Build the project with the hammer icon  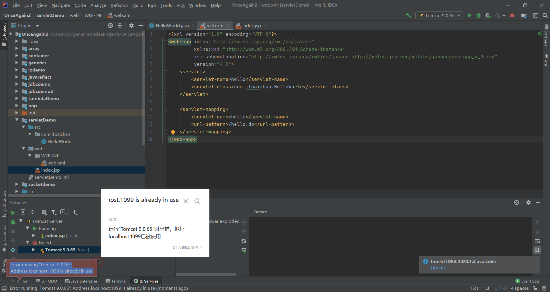408,15
